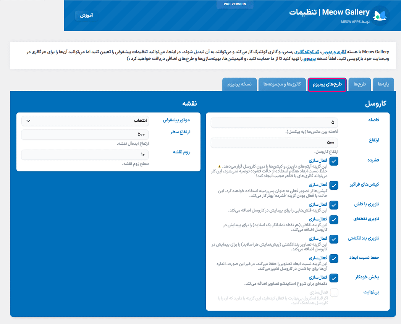Enable the بی‌نهایت checkbox
Viewport: 401px width, 324px height.
click(x=333, y=292)
